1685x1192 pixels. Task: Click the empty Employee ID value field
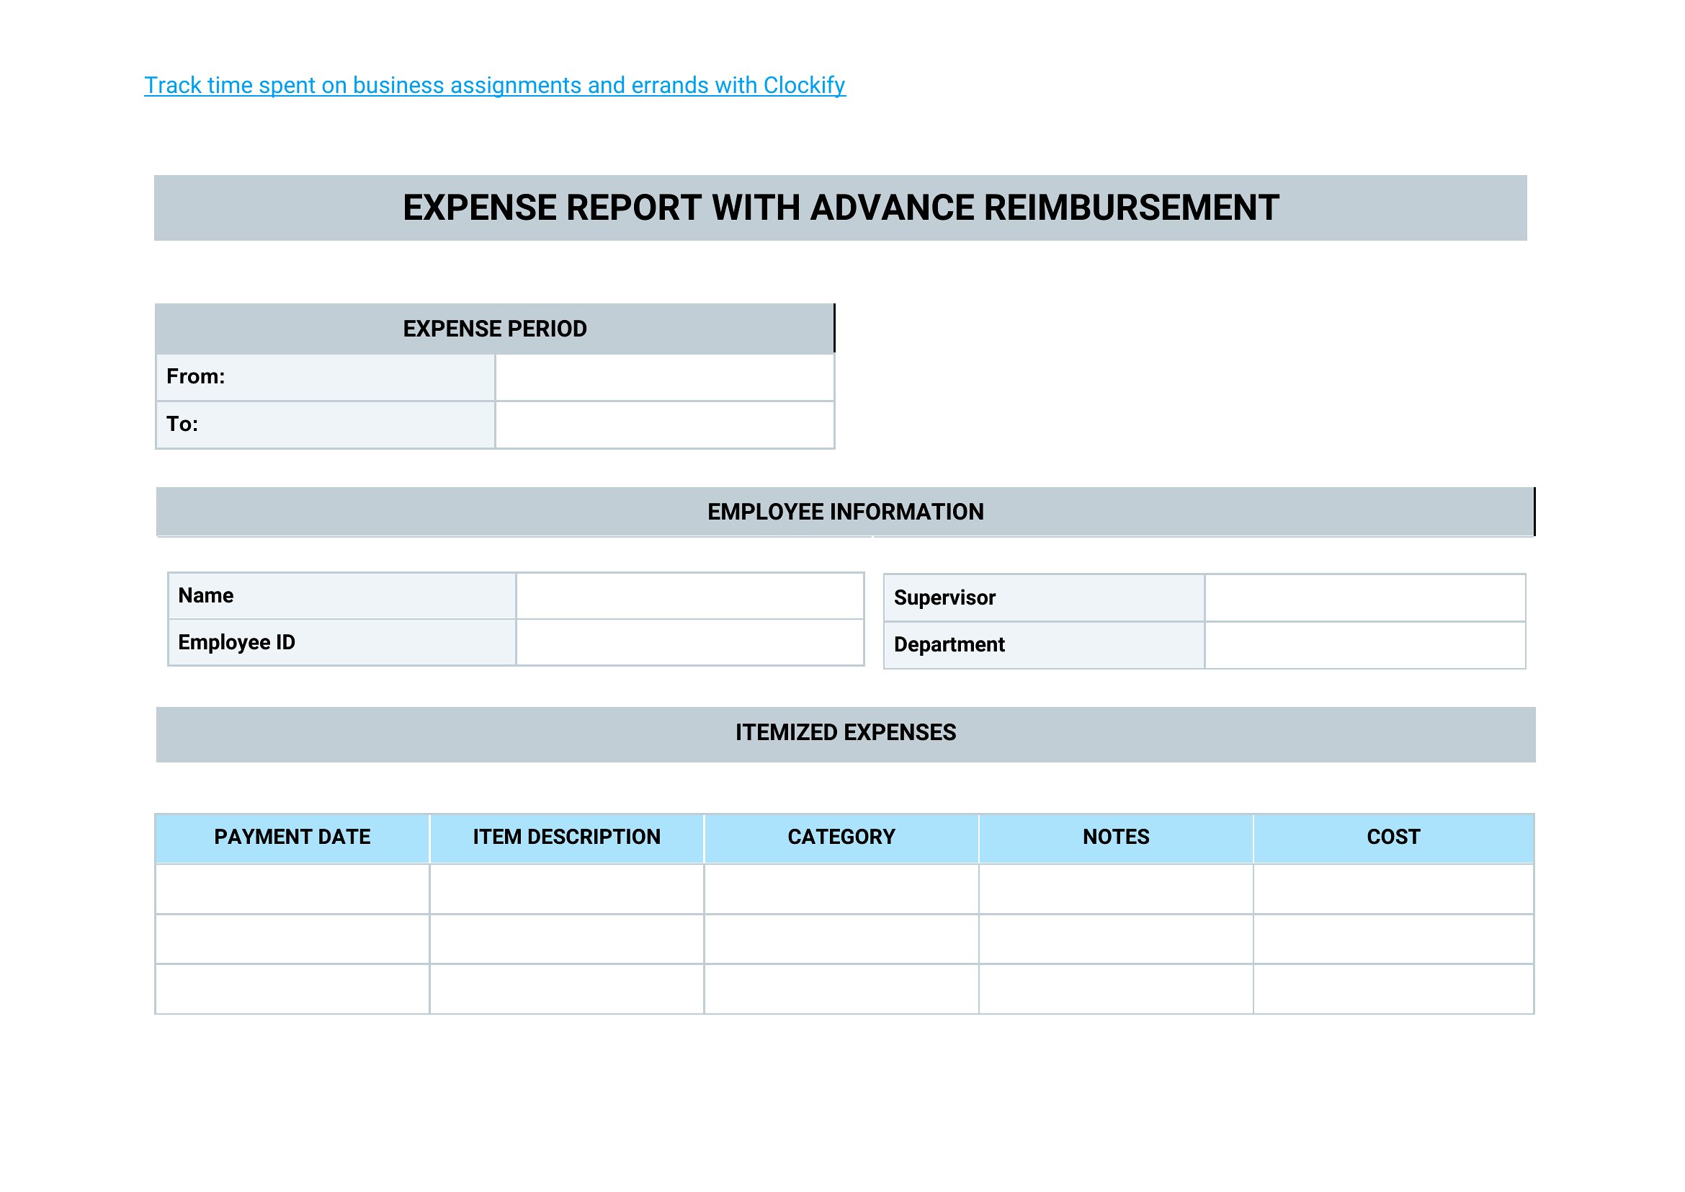click(690, 643)
